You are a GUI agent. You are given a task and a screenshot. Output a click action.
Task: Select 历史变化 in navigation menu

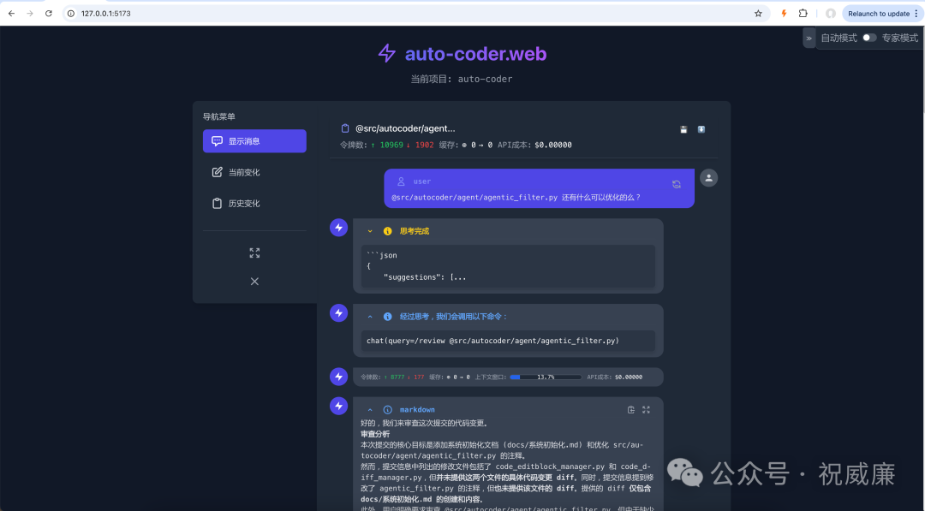[x=254, y=204]
